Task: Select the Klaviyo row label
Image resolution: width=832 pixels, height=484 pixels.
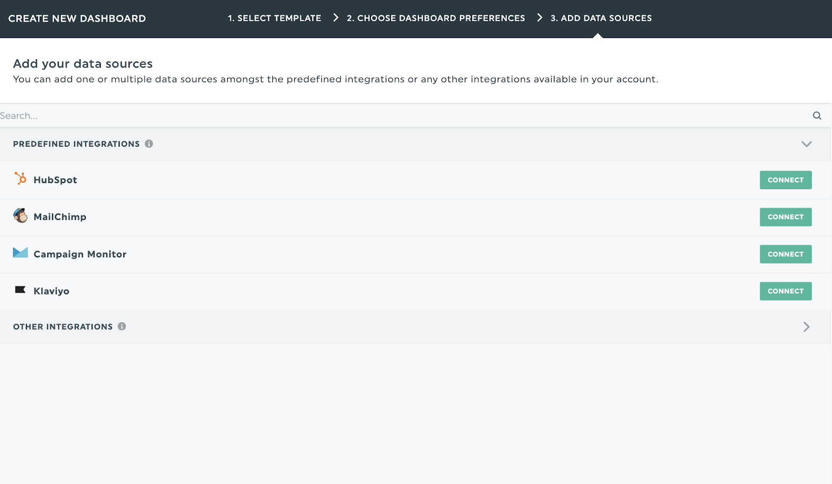Action: point(51,291)
